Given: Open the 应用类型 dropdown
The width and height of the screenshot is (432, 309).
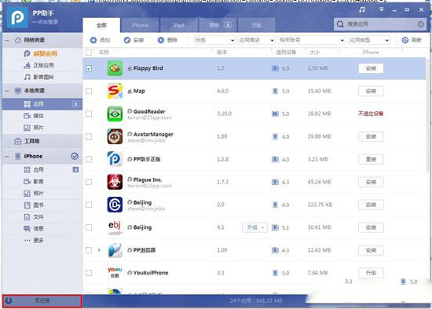Looking at the screenshot, I should (369, 40).
